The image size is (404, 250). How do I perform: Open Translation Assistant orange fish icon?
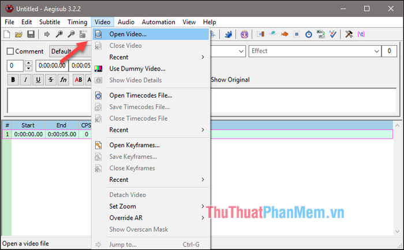tap(285, 34)
